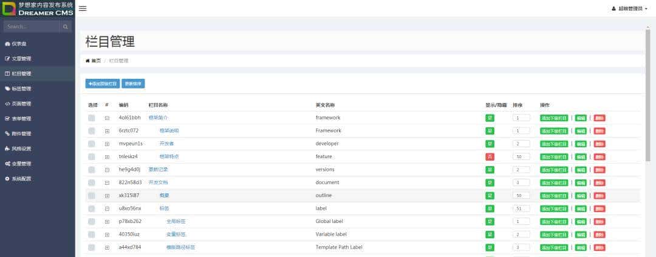Click the search magnifier icon in sidebar
Viewport: 656px width, 257px height.
point(65,27)
